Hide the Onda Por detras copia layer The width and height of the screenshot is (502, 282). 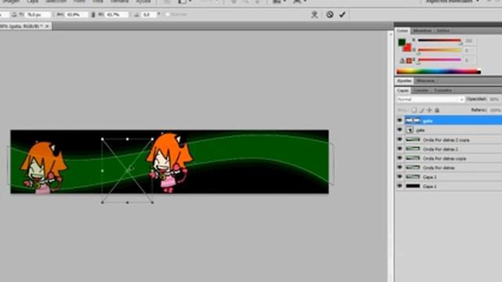click(399, 158)
